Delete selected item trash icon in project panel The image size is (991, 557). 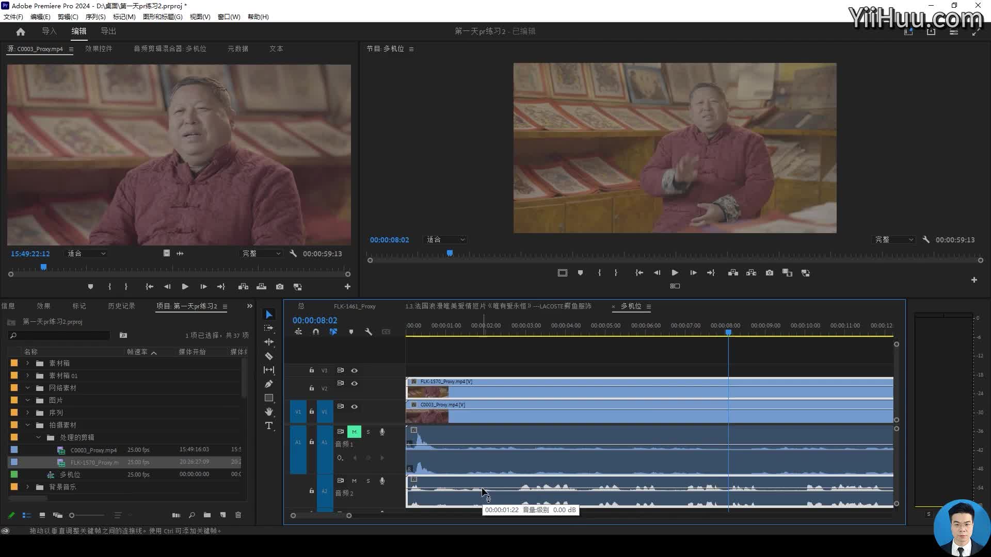click(x=238, y=515)
